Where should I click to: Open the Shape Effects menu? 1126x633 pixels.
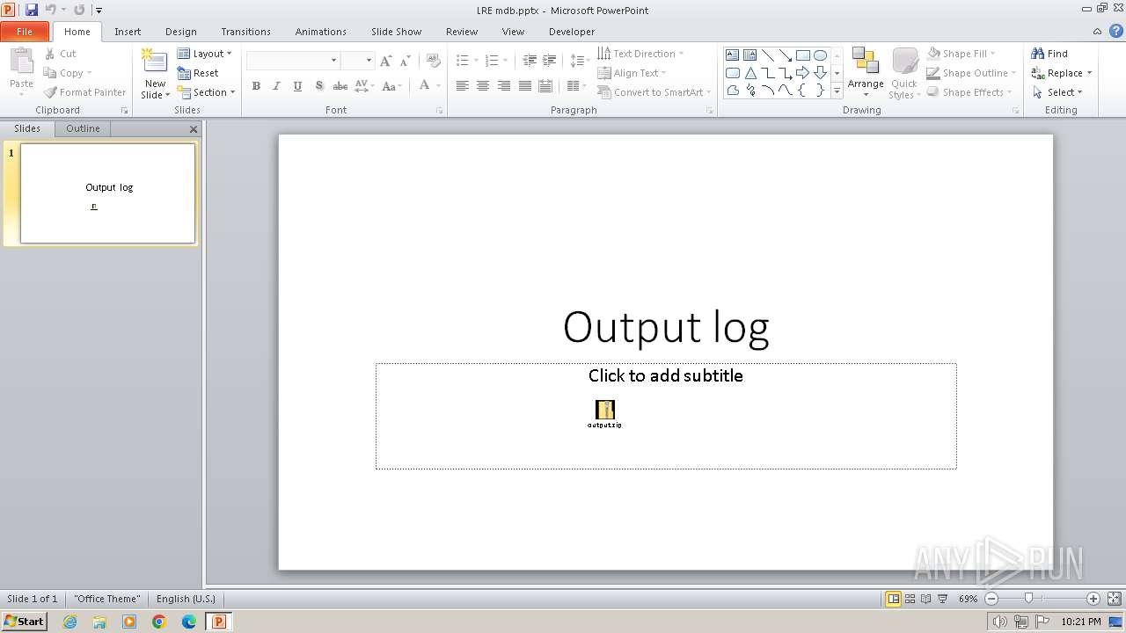(969, 92)
